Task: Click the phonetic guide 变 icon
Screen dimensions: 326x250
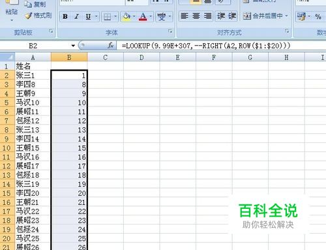Action: tap(162, 16)
